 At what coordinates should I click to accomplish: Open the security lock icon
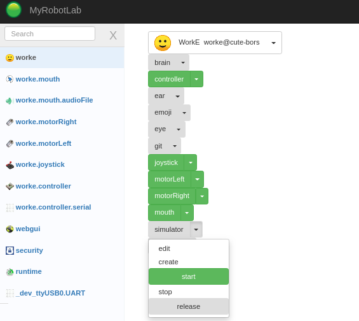(x=10, y=250)
